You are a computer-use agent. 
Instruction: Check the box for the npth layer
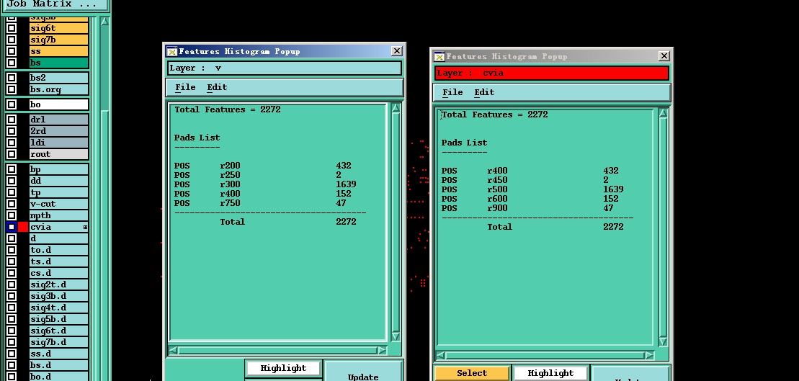tap(12, 215)
